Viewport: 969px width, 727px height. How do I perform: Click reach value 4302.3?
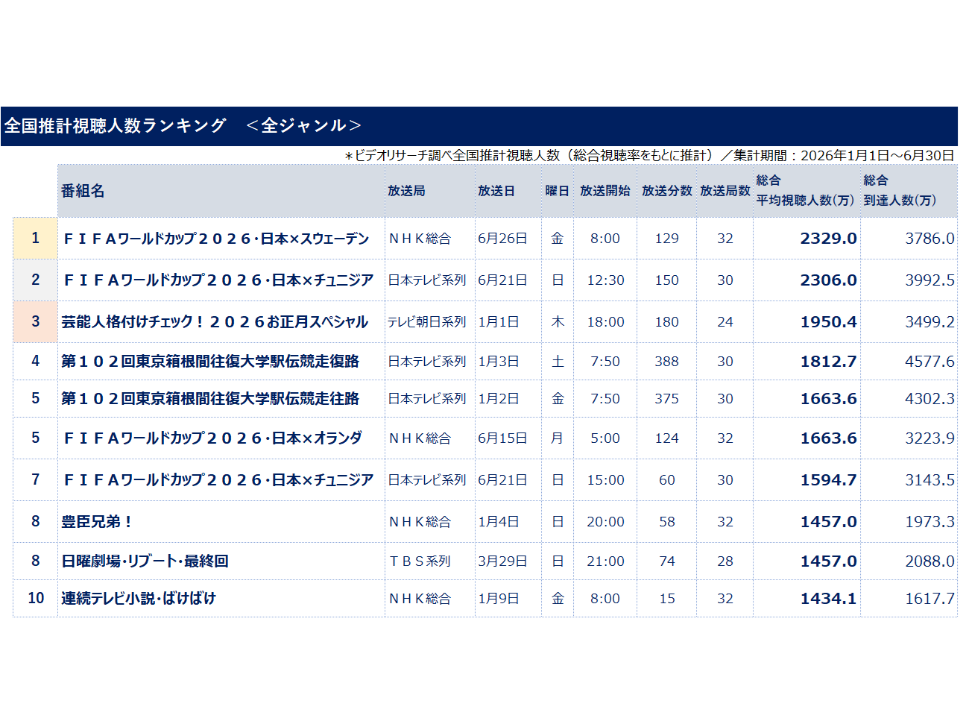click(929, 399)
